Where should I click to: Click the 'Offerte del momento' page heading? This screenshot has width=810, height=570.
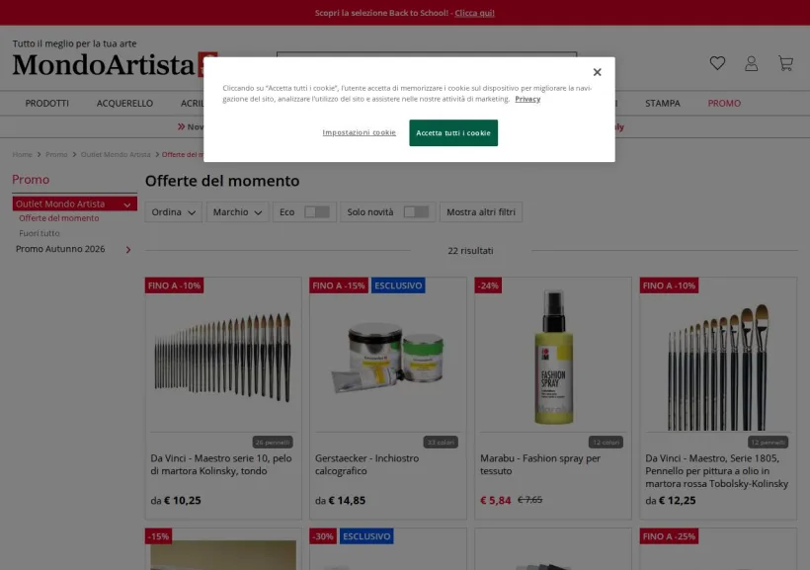(x=222, y=181)
